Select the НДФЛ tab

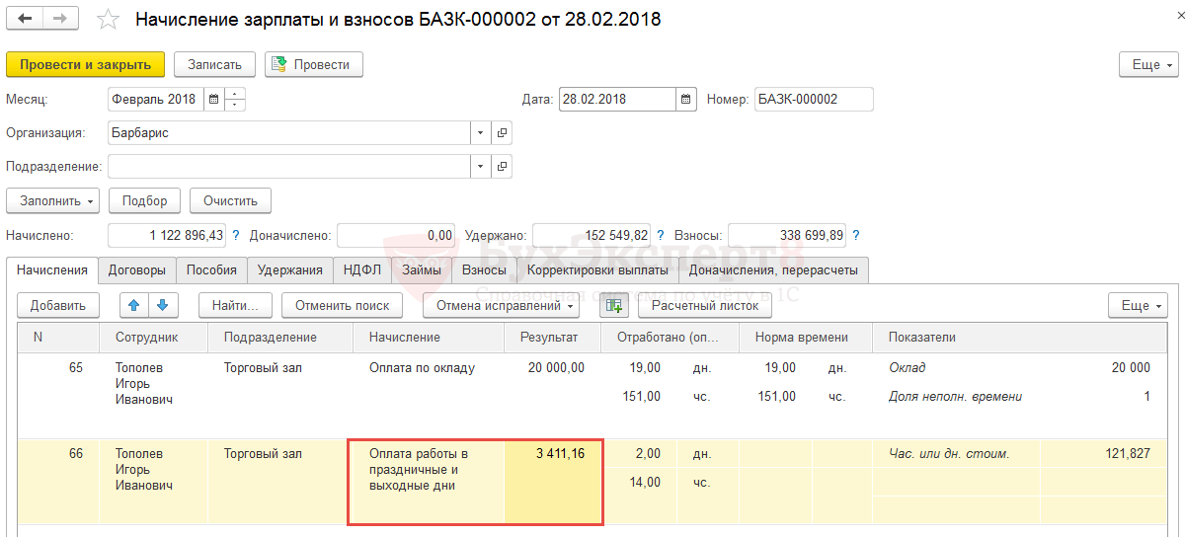click(362, 269)
